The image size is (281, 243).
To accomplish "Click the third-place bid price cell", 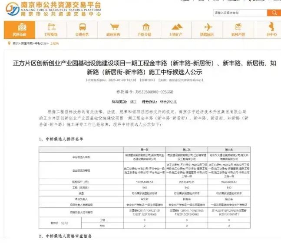I will click(x=229, y=182).
